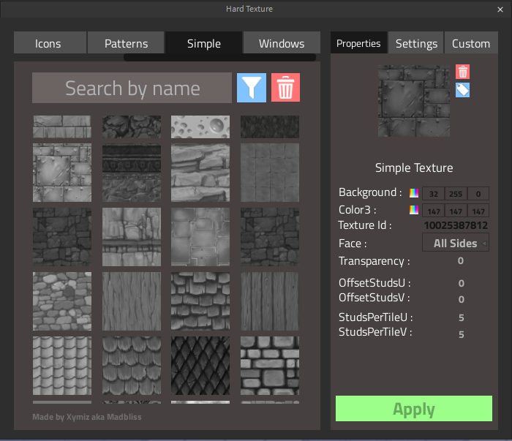Expand the All Sides face dropdown
This screenshot has height=441, width=512.
coord(456,243)
